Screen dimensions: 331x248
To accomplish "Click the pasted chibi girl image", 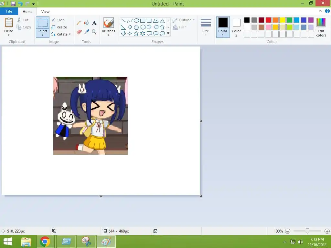I will point(91,116).
